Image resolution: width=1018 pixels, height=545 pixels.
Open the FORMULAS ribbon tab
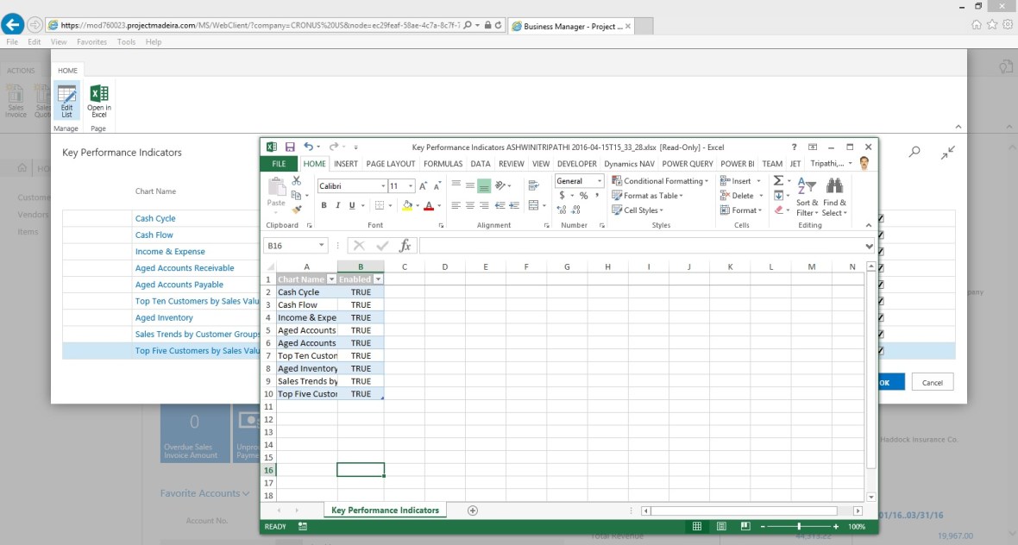coord(443,164)
